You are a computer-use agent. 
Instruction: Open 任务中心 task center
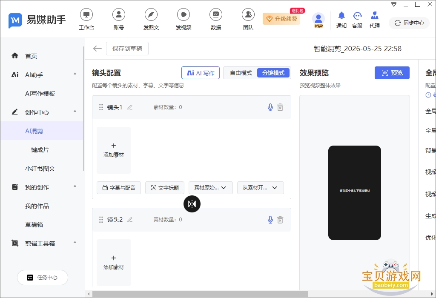click(x=43, y=278)
